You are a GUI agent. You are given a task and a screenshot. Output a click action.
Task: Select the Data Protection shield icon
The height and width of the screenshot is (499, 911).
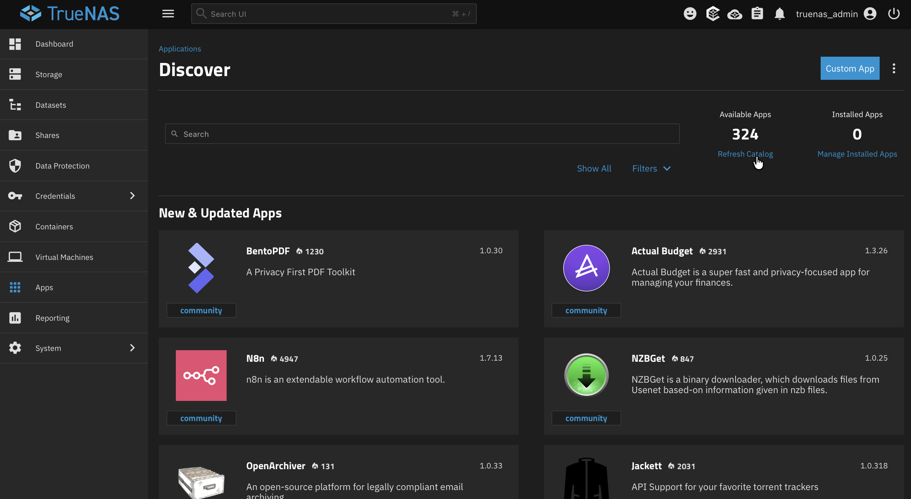coord(15,166)
